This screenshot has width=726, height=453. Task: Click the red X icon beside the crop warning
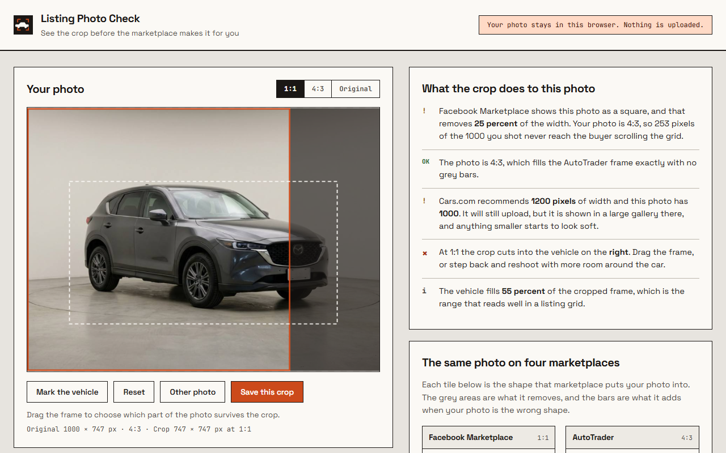tap(425, 253)
